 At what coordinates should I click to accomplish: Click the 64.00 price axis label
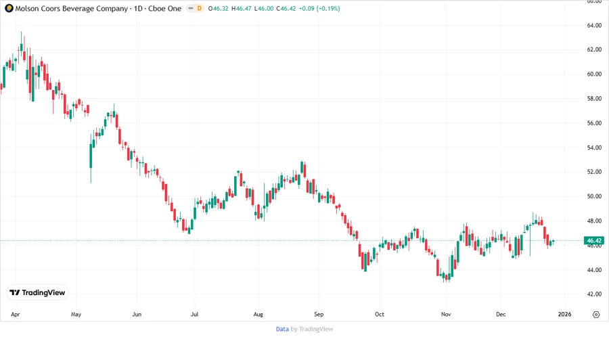pyautogui.click(x=594, y=26)
